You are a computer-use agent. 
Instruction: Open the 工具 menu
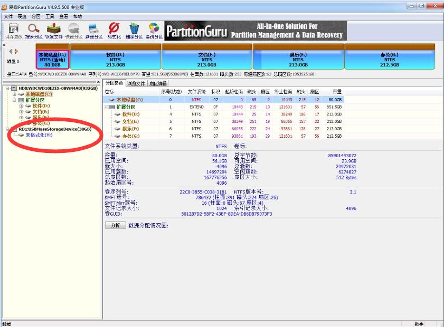[50, 16]
